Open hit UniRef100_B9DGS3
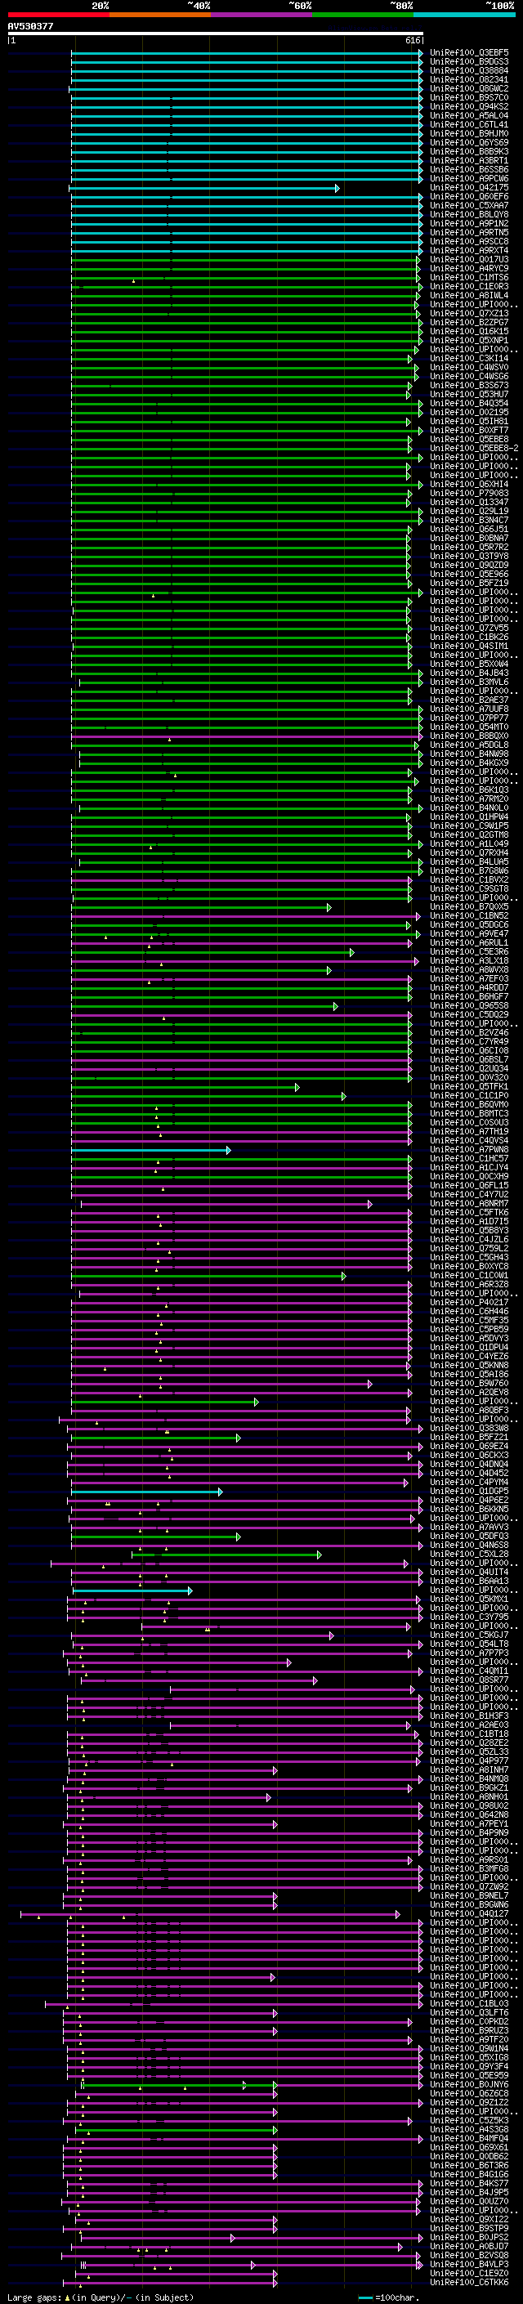523x2304 pixels. [469, 62]
